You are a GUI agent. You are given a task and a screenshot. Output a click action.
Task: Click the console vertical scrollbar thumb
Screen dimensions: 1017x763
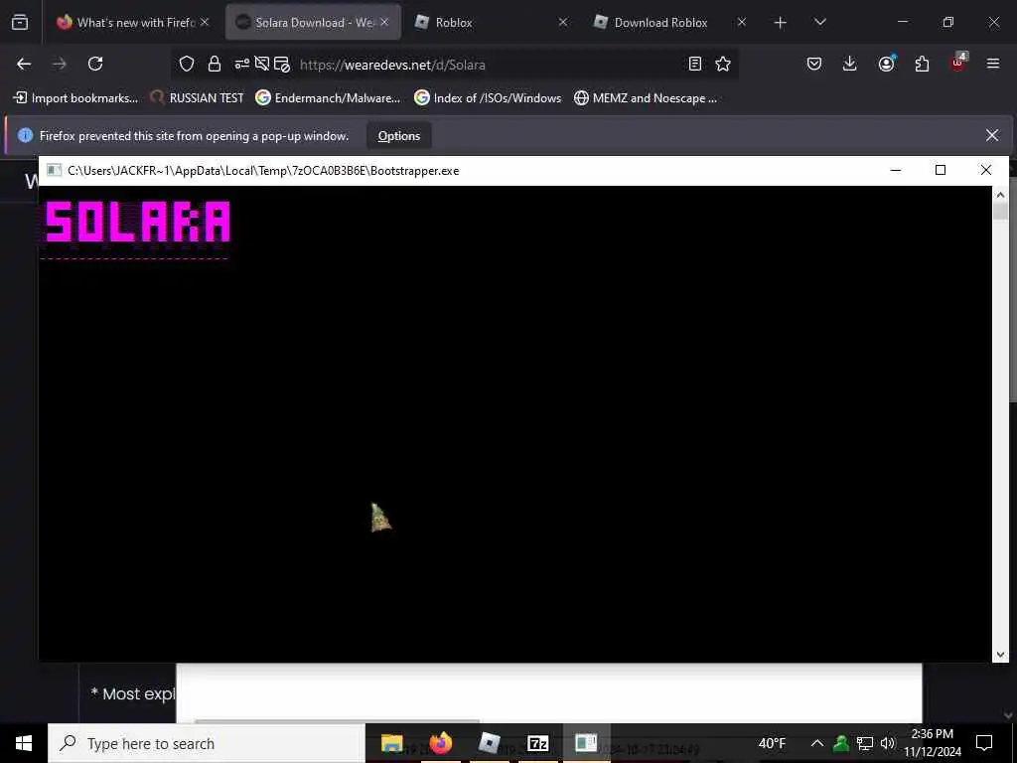point(1000,211)
